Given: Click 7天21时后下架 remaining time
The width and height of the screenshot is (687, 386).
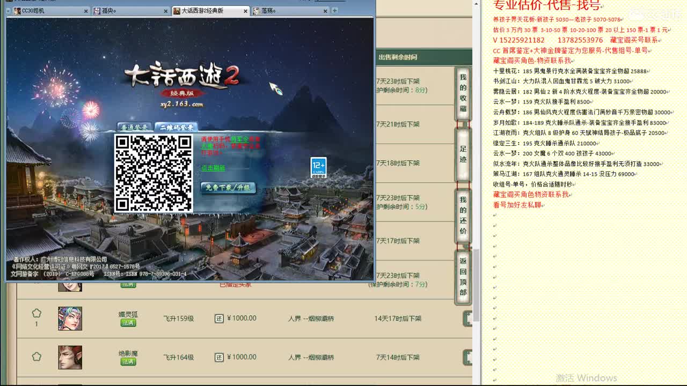Looking at the screenshot, I should 398,124.
